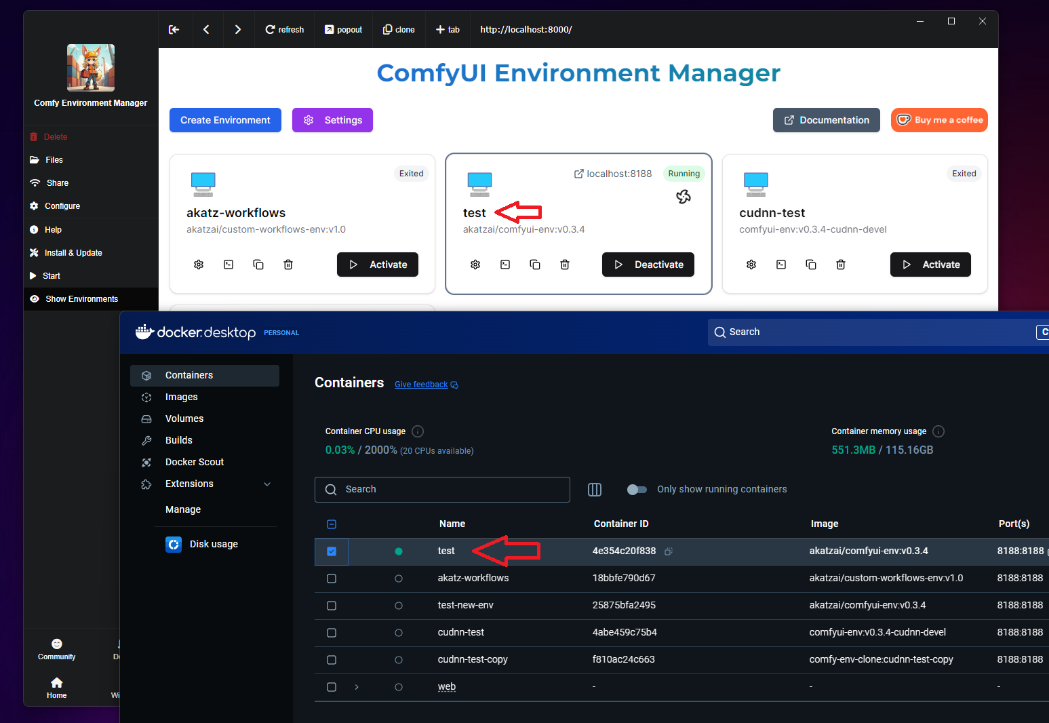Click the spinning fan icon on test card
The image size is (1049, 723).
[684, 197]
